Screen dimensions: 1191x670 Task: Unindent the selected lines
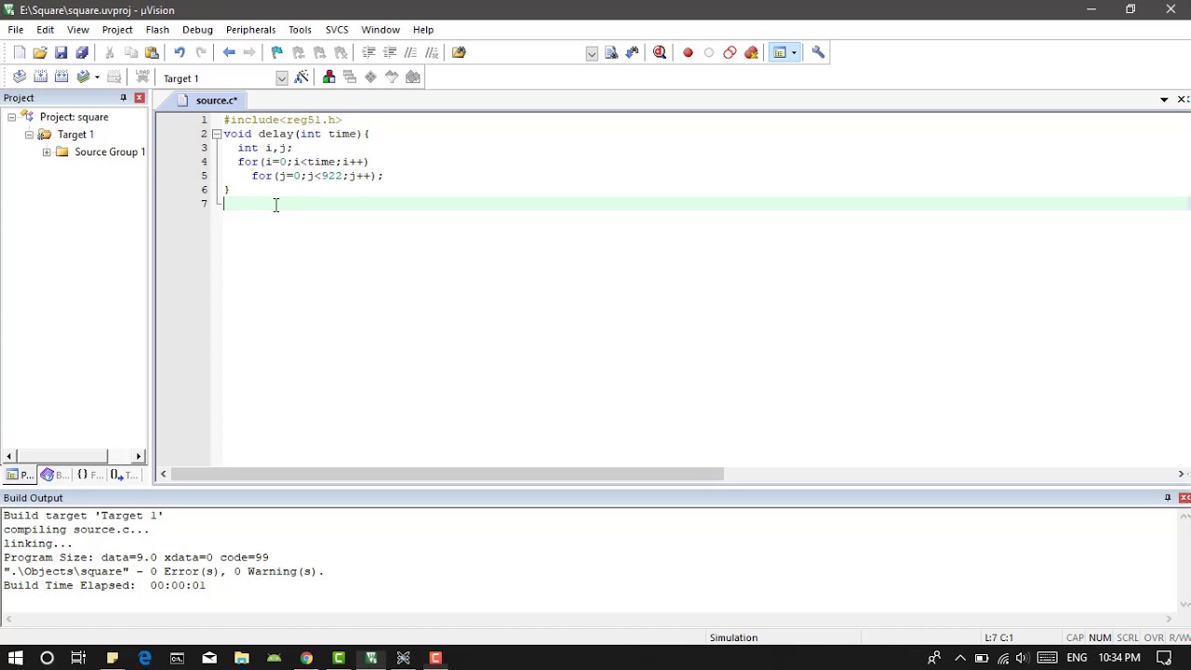coord(390,53)
